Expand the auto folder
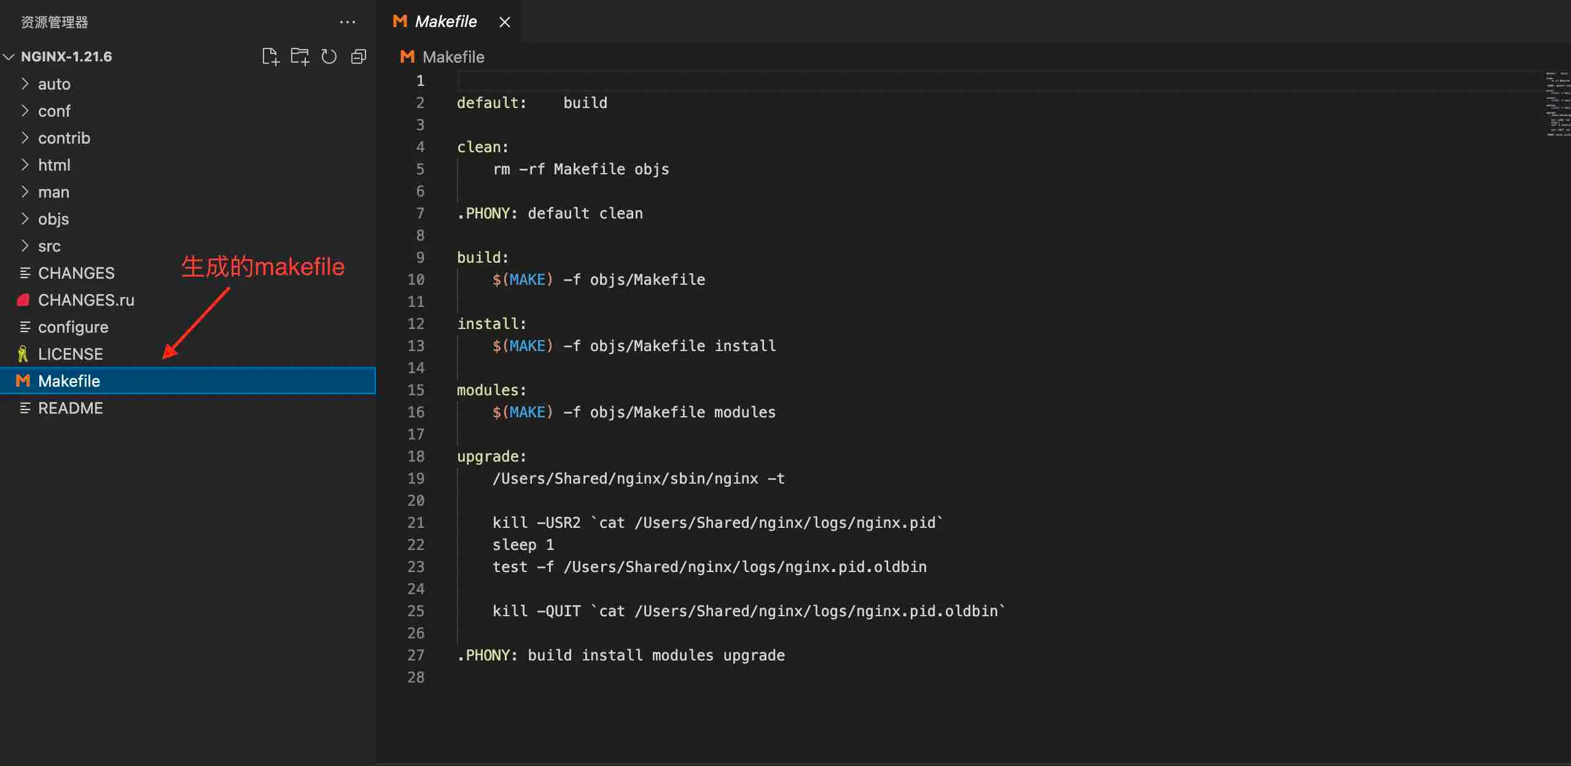1571x766 pixels. tap(54, 84)
